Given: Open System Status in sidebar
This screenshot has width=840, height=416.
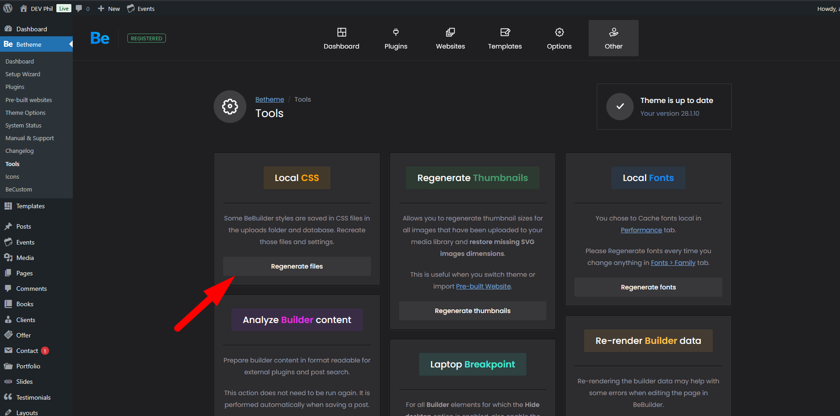Looking at the screenshot, I should pos(23,125).
